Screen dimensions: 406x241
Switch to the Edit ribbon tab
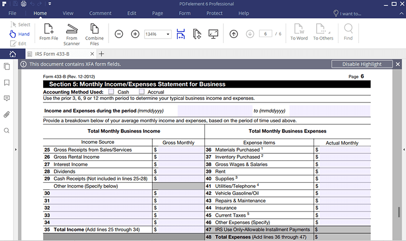pyautogui.click(x=131, y=13)
